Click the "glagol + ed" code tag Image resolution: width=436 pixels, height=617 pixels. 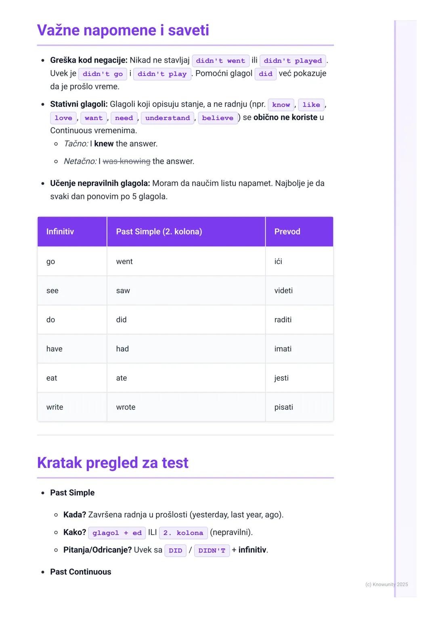117,533
